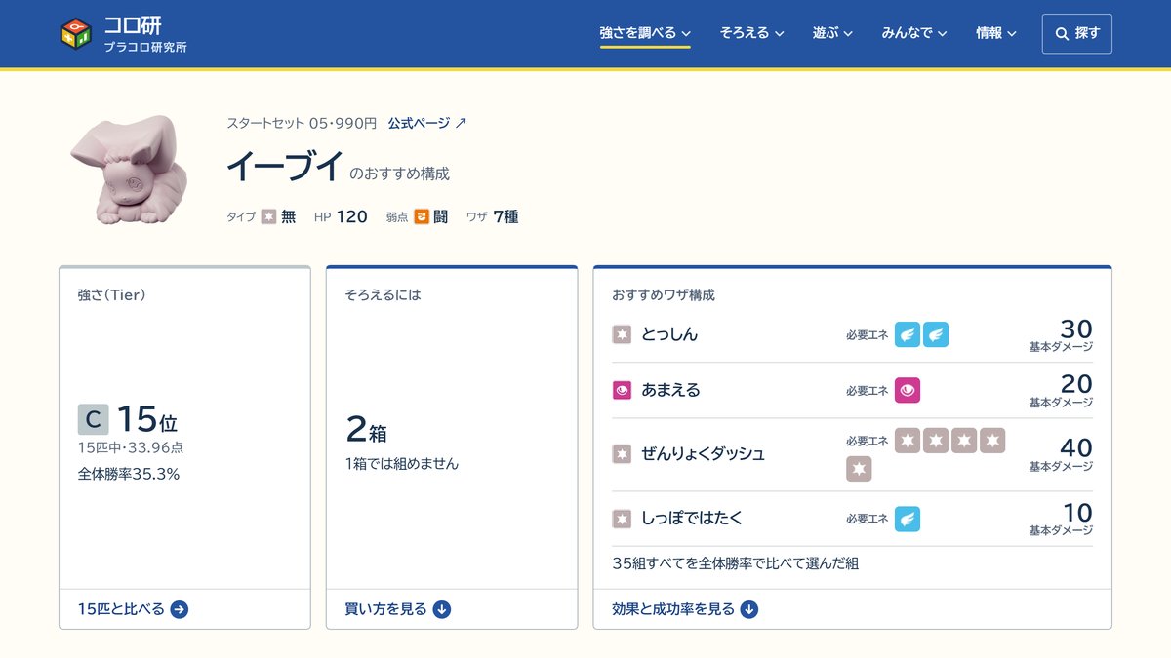Click the 40 damage value

1076,447
